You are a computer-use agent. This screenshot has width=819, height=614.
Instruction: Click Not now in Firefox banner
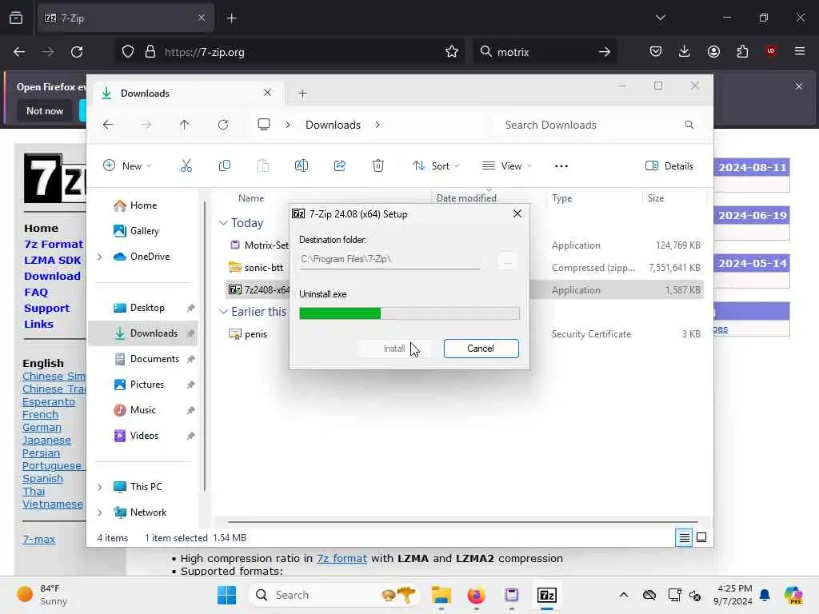pos(45,110)
